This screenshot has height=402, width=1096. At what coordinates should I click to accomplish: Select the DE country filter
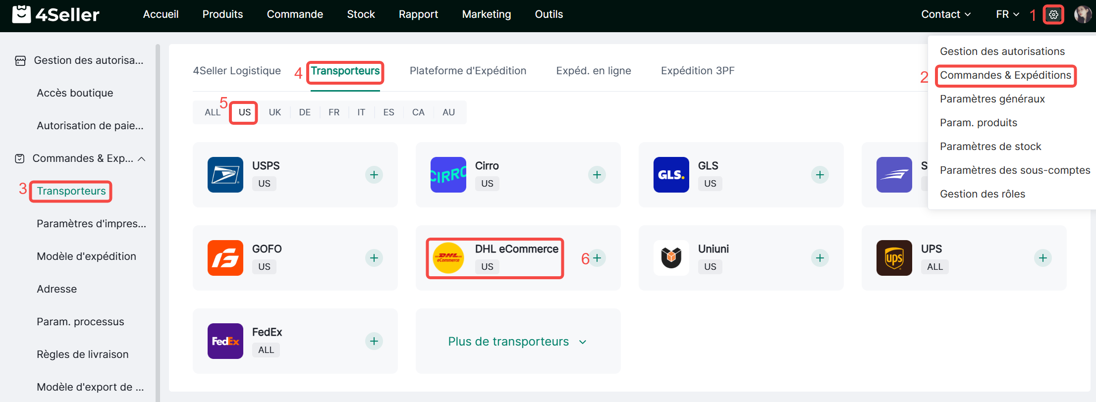[x=305, y=112]
